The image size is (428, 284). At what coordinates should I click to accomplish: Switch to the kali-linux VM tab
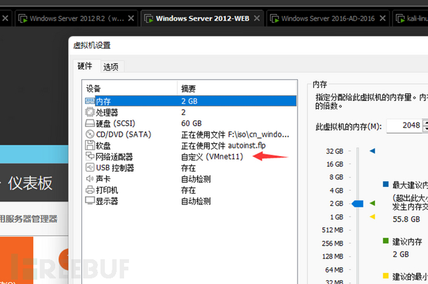pos(410,19)
